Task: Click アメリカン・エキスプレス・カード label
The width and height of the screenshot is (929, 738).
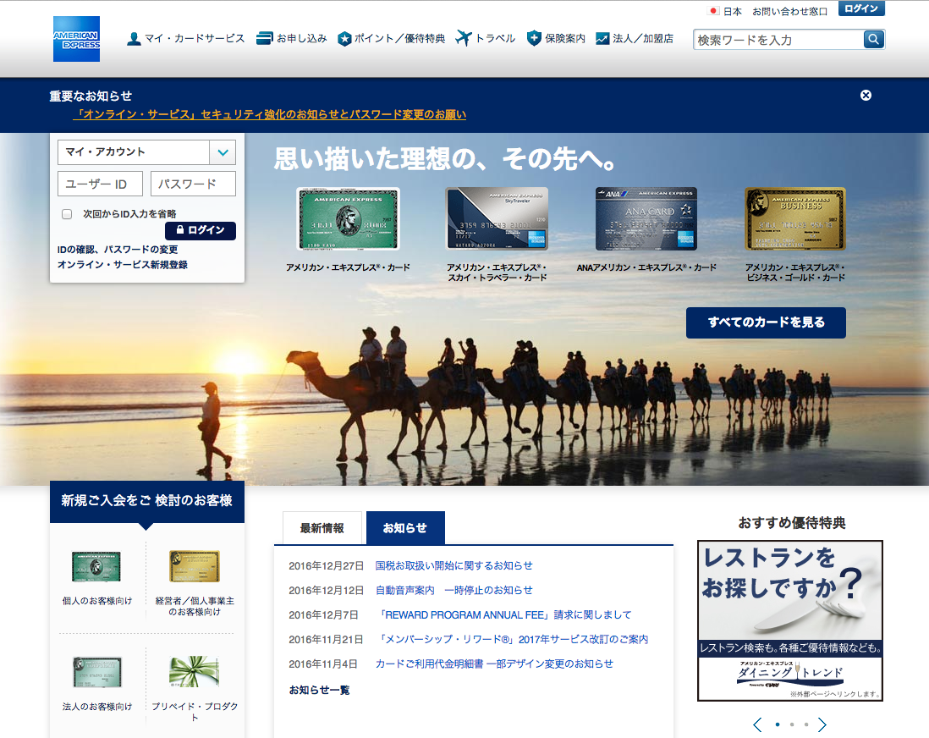Action: (x=348, y=267)
